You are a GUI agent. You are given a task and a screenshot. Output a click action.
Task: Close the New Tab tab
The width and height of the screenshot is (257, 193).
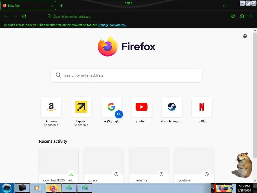coord(52,6)
